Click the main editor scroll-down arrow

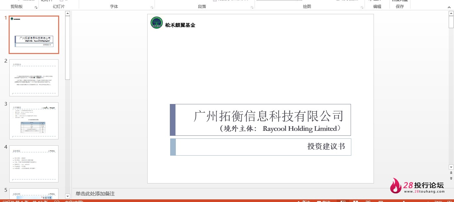click(x=451, y=167)
